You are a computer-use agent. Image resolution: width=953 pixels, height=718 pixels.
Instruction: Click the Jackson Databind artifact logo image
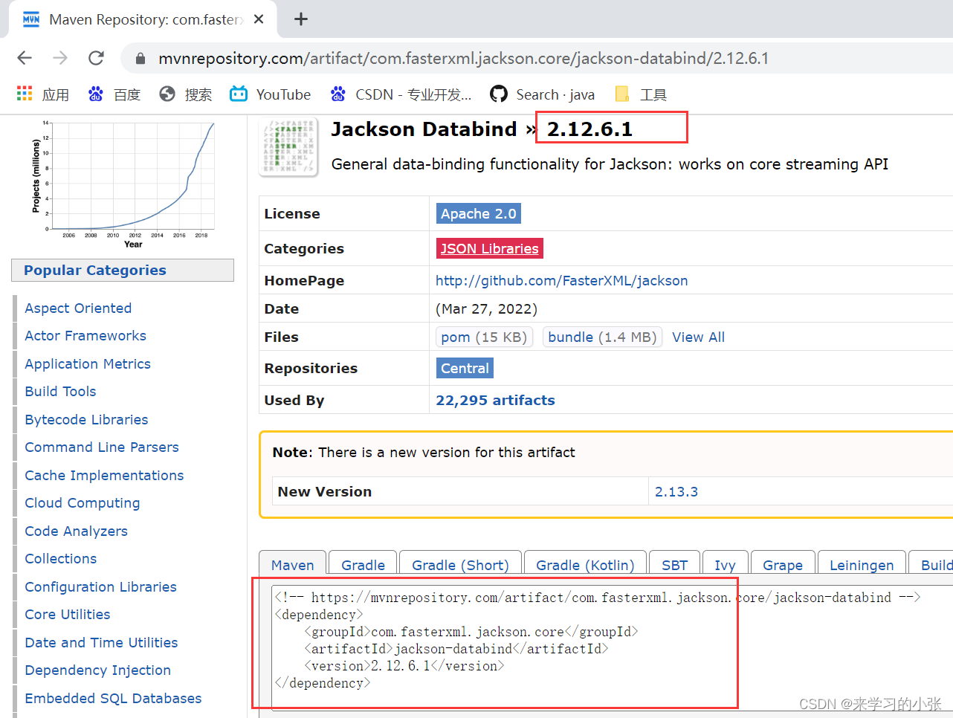288,147
